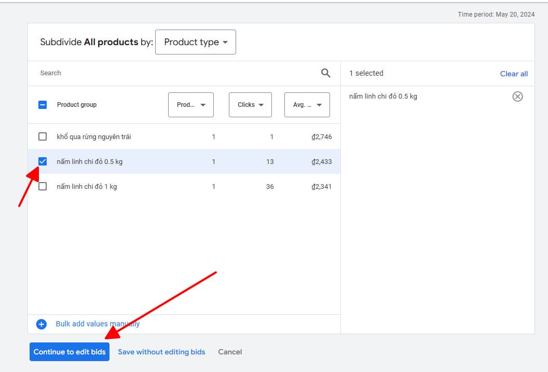Image resolution: width=548 pixels, height=372 pixels.
Task: Check the box for khổ qua rừng nguyên trái
Action: click(42, 136)
